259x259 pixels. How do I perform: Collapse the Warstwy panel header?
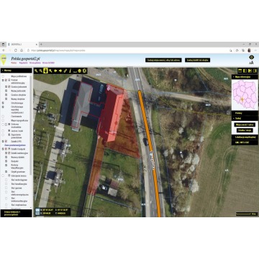[16, 71]
